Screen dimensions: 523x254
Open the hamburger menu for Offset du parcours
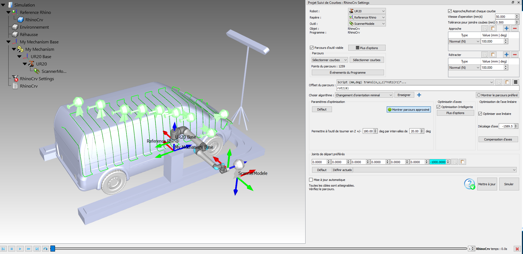point(515,82)
